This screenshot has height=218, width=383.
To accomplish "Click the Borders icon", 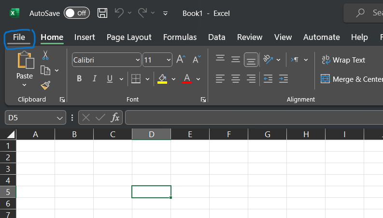I will (136, 79).
